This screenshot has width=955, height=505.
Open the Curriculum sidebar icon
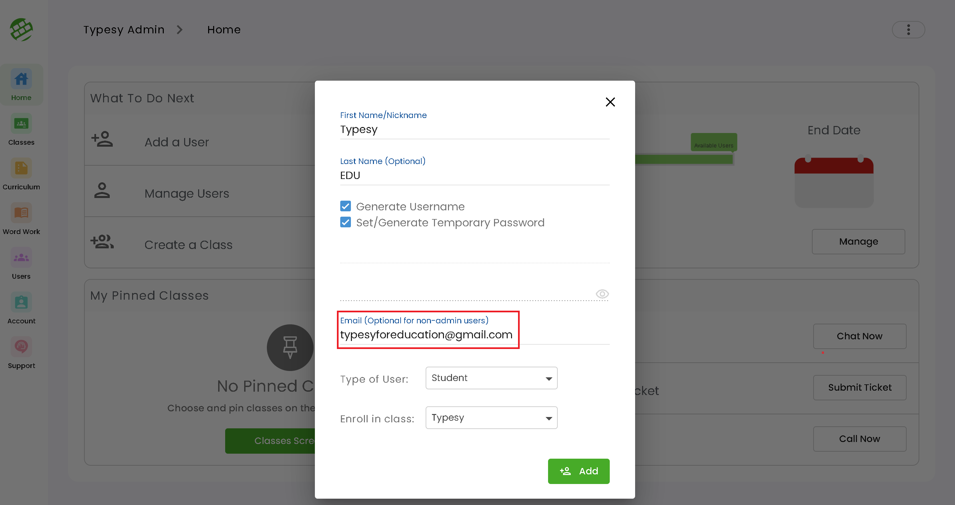tap(21, 168)
